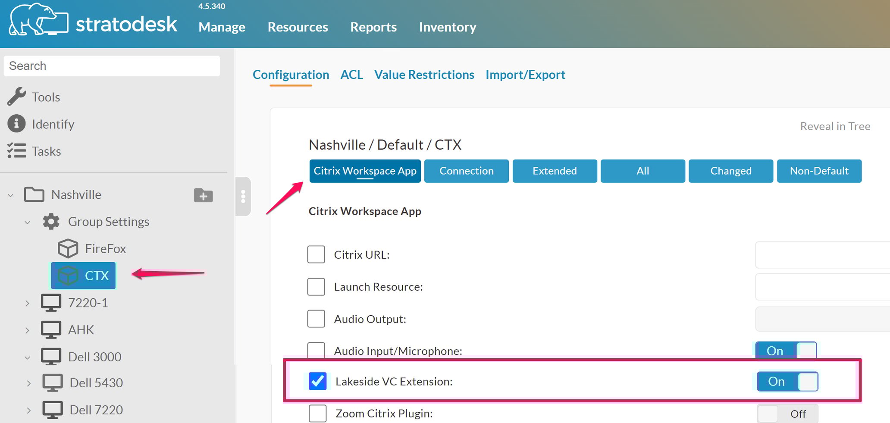Select the Non-Default filter button

(x=819, y=171)
